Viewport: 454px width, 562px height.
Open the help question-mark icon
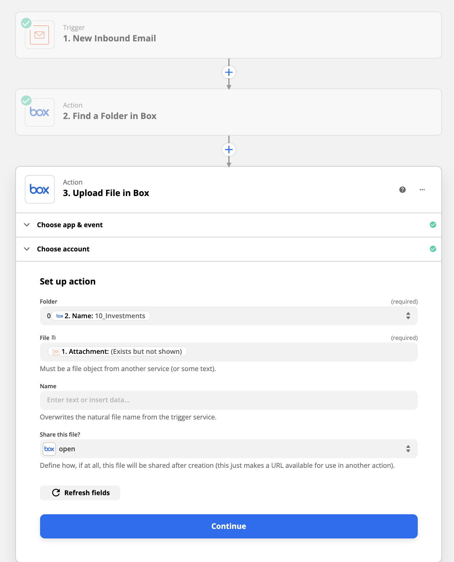click(x=402, y=190)
